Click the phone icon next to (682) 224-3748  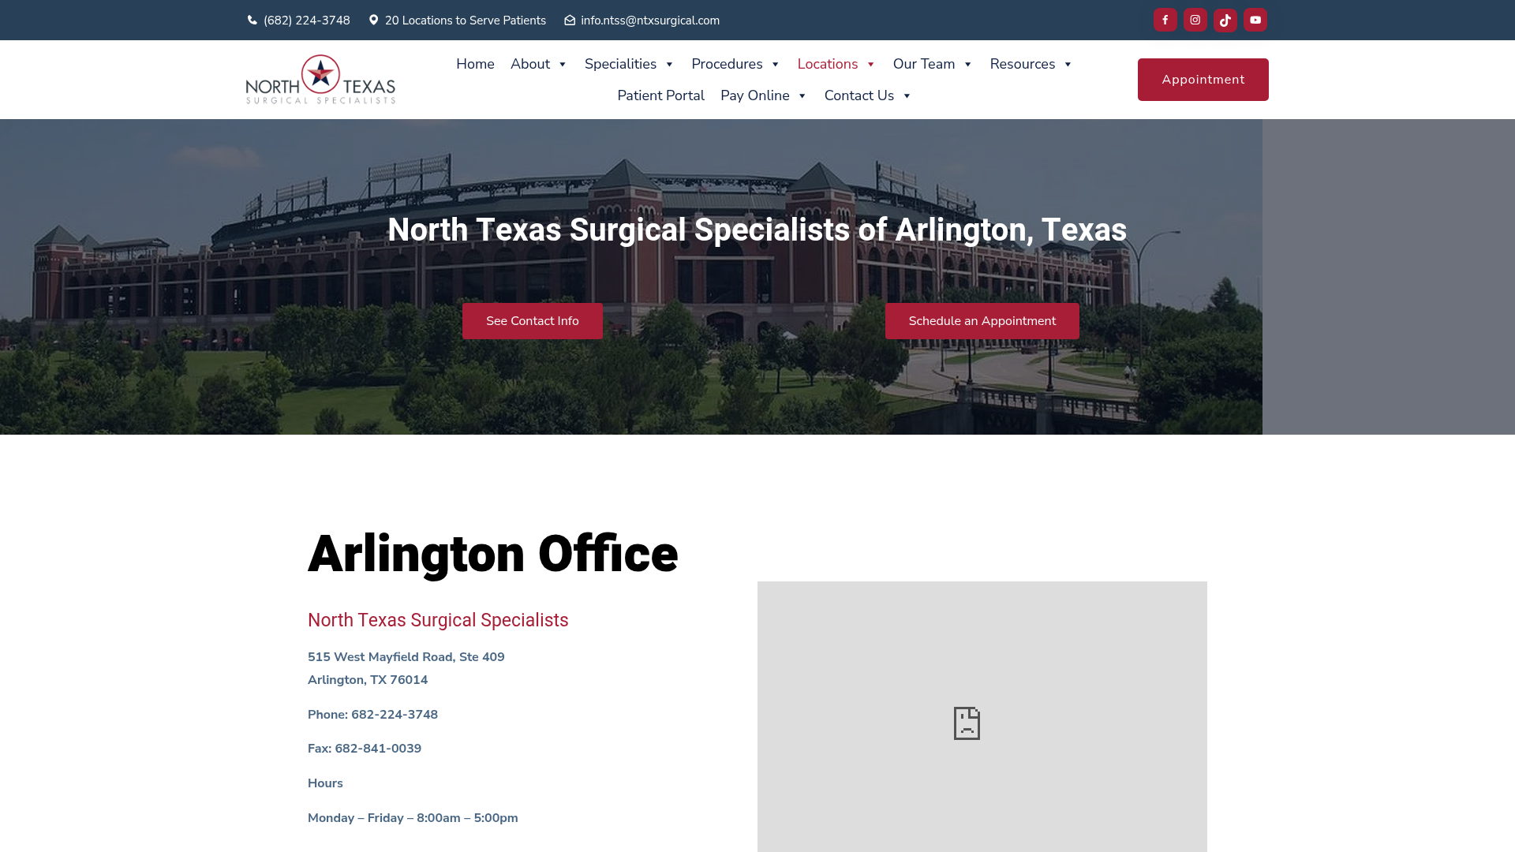click(x=251, y=20)
